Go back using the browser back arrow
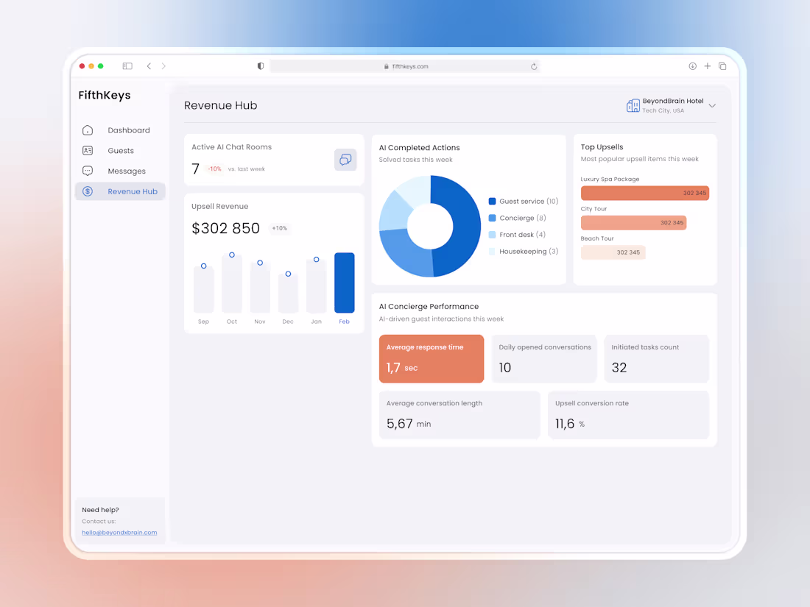The width and height of the screenshot is (810, 607). pos(149,65)
